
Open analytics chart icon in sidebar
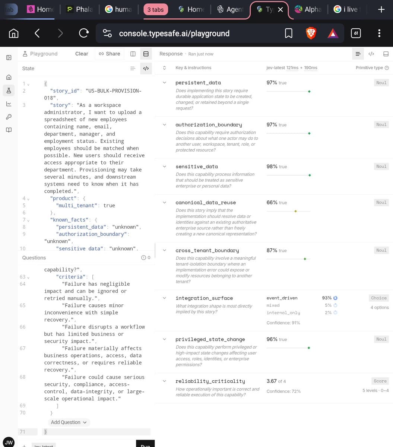tap(9, 104)
